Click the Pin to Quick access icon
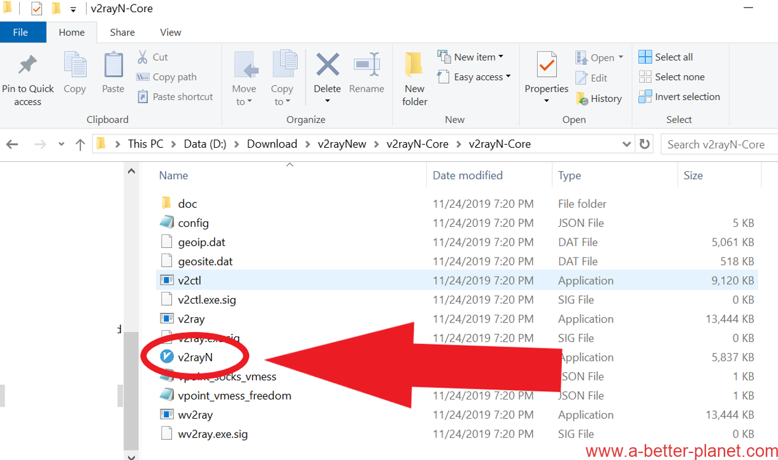 27,66
